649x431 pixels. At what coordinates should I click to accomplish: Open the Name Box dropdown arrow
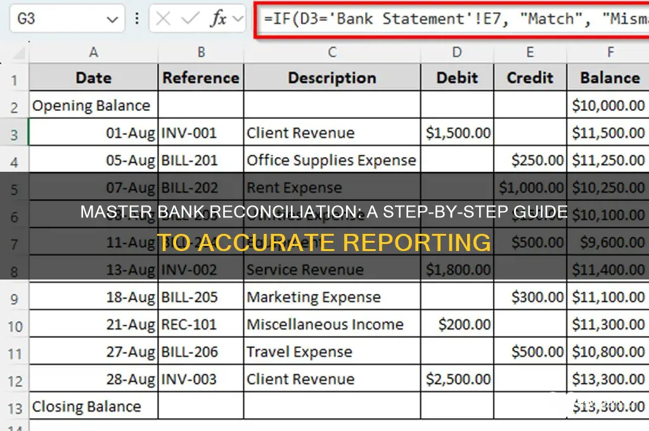(x=112, y=19)
